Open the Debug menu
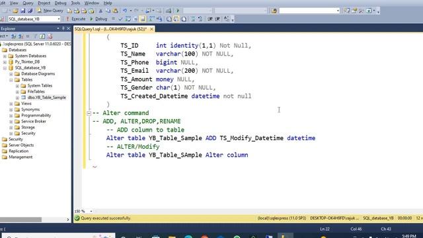Image resolution: width=423 pixels, height=238 pixels. pyautogui.click(x=60, y=3)
